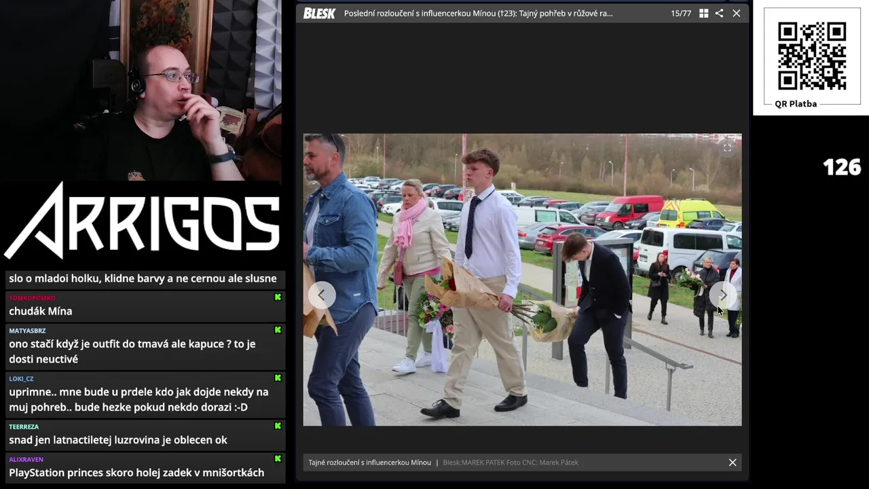Viewport: 869px width, 489px height.
Task: Open the gallery grid view icon
Action: pyautogui.click(x=704, y=14)
